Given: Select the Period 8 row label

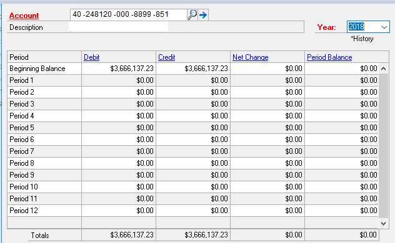Looking at the screenshot, I should 22,163.
